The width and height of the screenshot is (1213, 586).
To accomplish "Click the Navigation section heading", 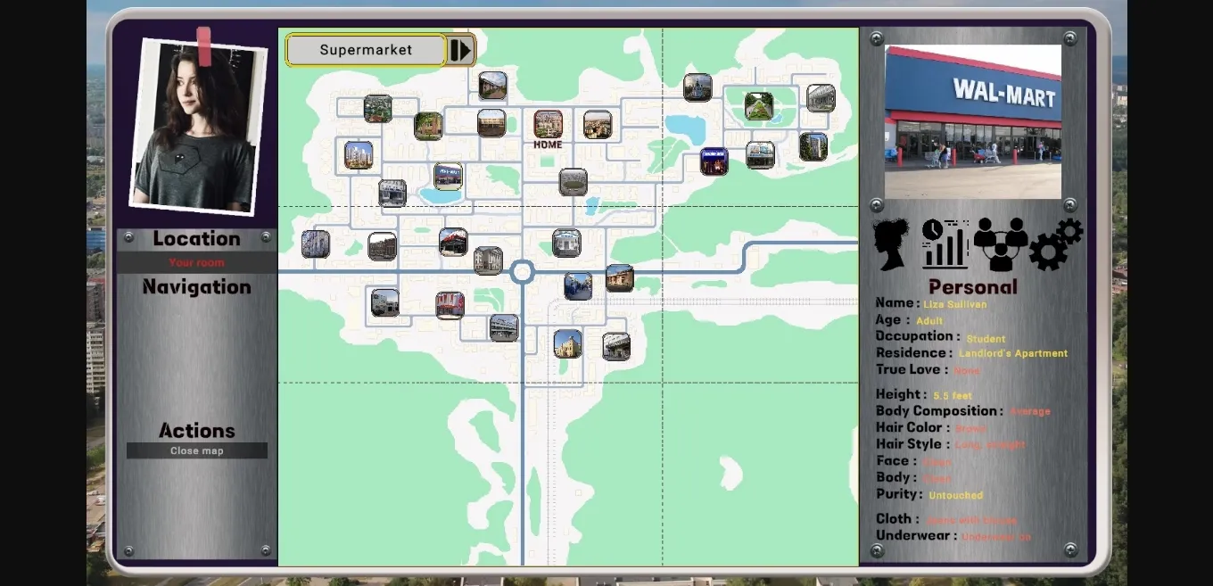I will [197, 287].
